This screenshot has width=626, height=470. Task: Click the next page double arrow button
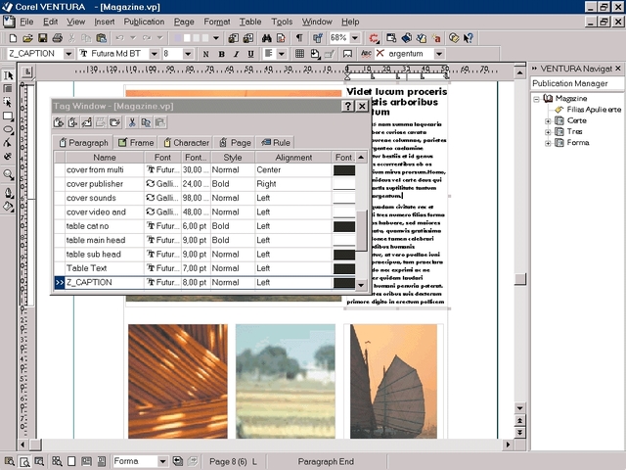[x=519, y=433]
